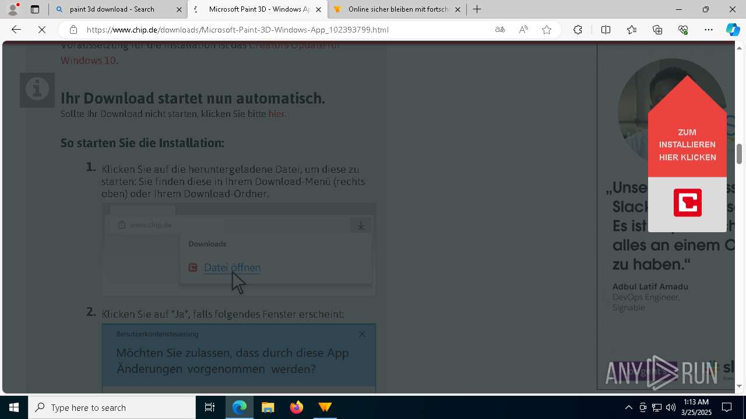Open the Creators Update link
The width and height of the screenshot is (746, 419).
click(294, 45)
